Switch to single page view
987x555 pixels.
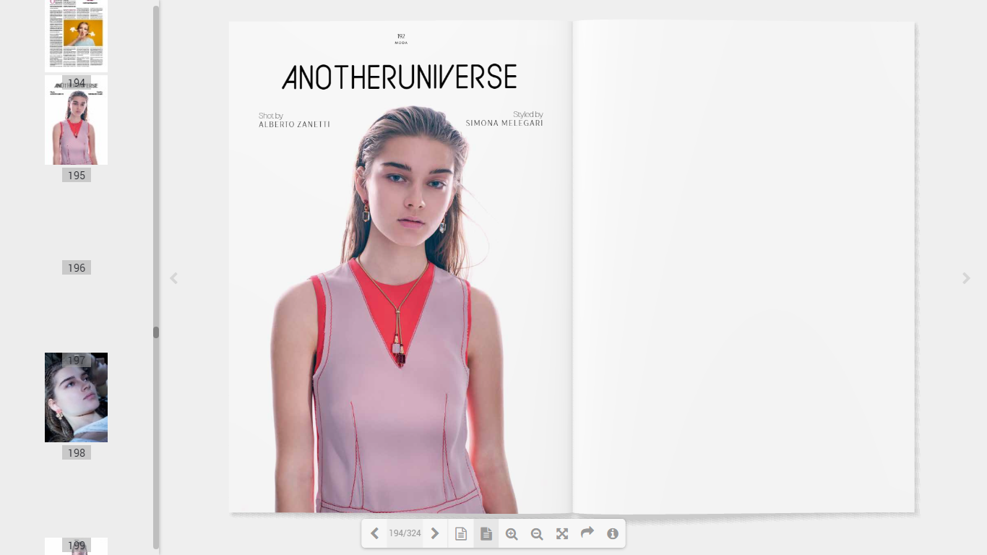(461, 534)
